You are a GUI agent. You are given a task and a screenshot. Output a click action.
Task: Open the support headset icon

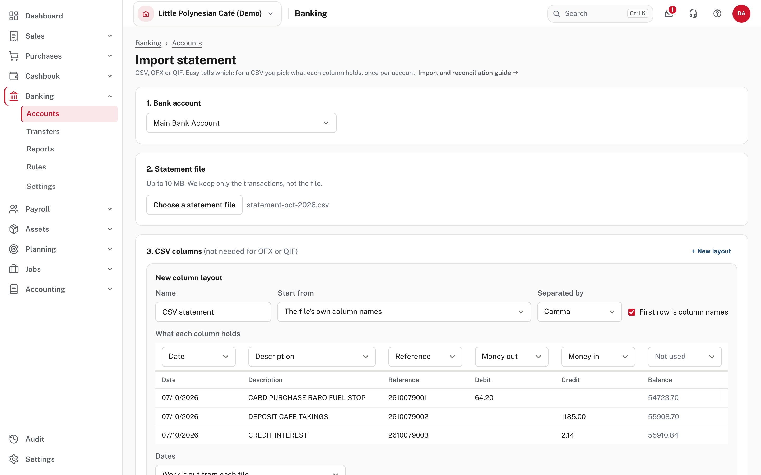click(693, 13)
